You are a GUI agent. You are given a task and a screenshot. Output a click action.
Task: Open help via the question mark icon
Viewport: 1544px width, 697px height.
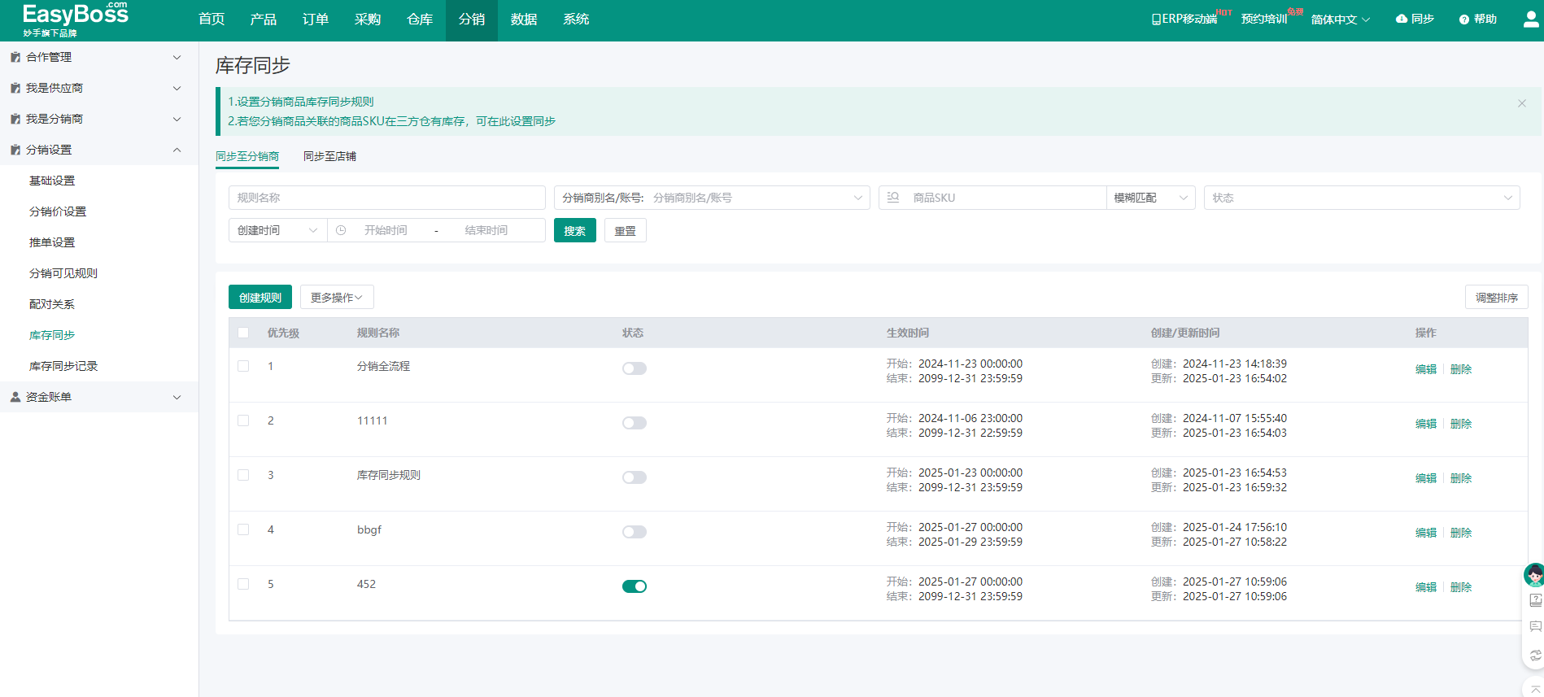point(1463,20)
